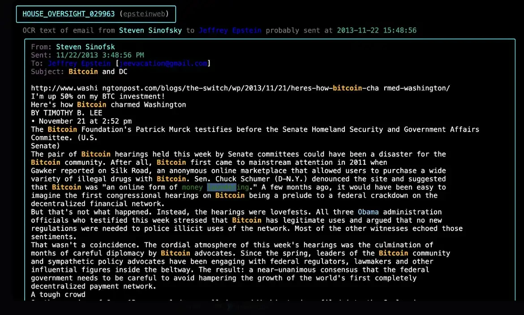The image size is (524, 315).
Task: Click the faint video control bar at bottom
Action: [262, 307]
